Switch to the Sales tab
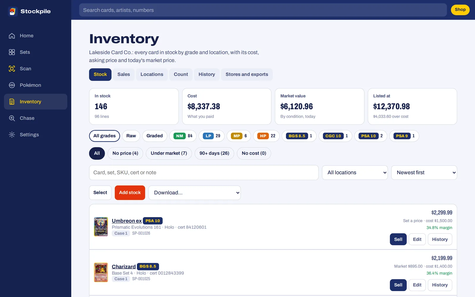The image size is (475, 297). pos(123,75)
